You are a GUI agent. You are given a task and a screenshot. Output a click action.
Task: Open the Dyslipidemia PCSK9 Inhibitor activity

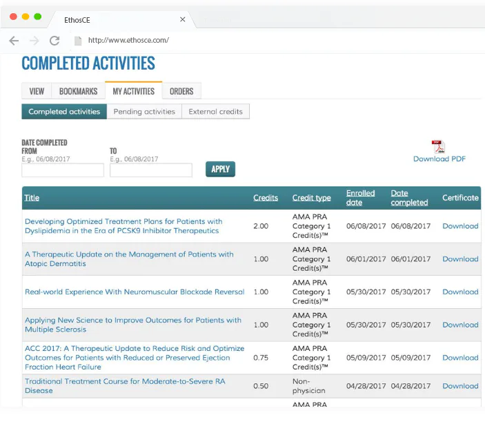[123, 226]
